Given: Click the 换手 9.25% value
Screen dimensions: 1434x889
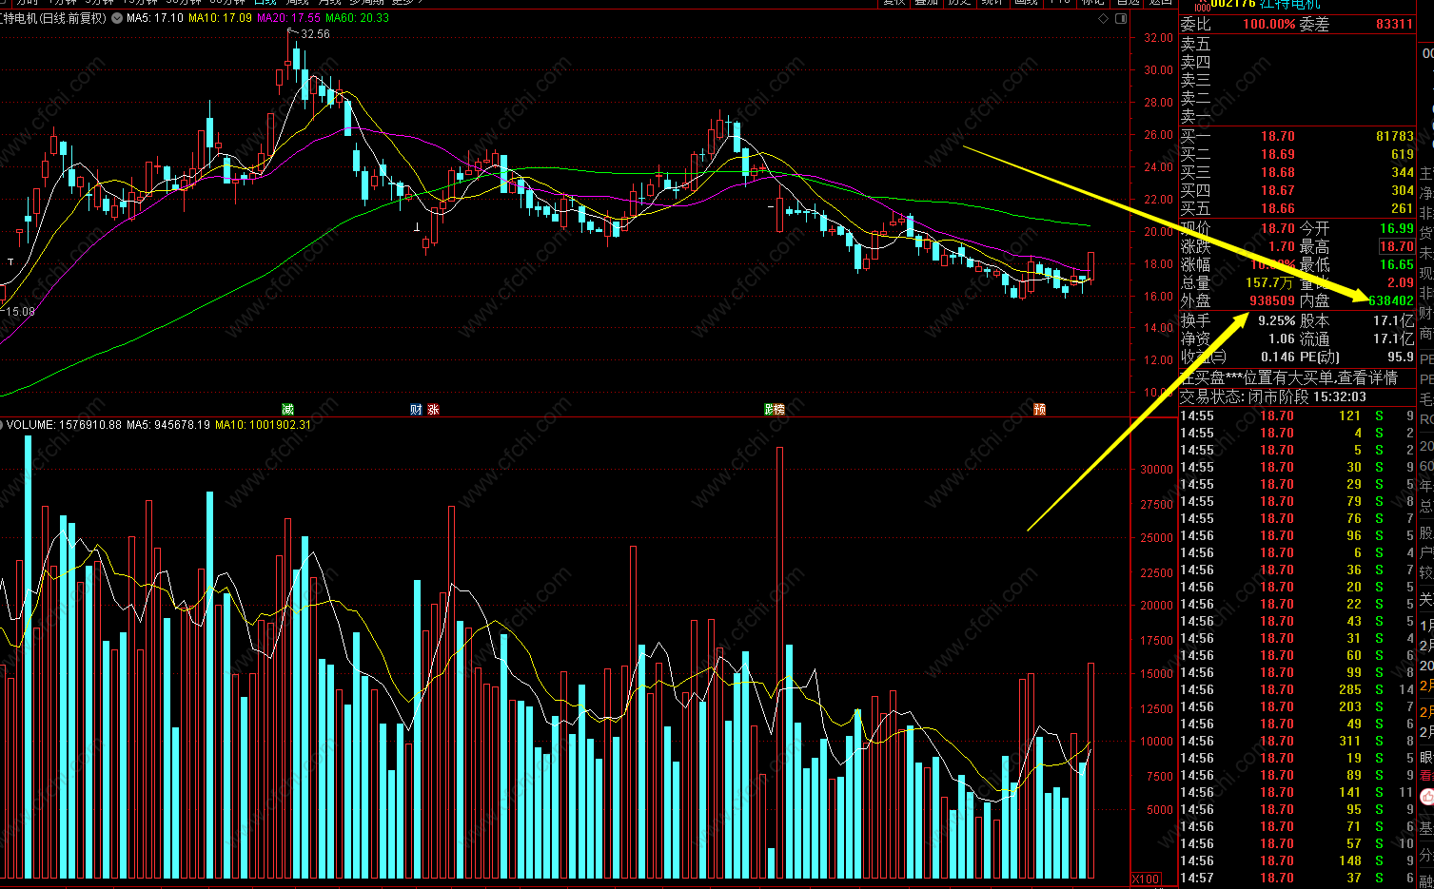Looking at the screenshot, I should point(1276,320).
